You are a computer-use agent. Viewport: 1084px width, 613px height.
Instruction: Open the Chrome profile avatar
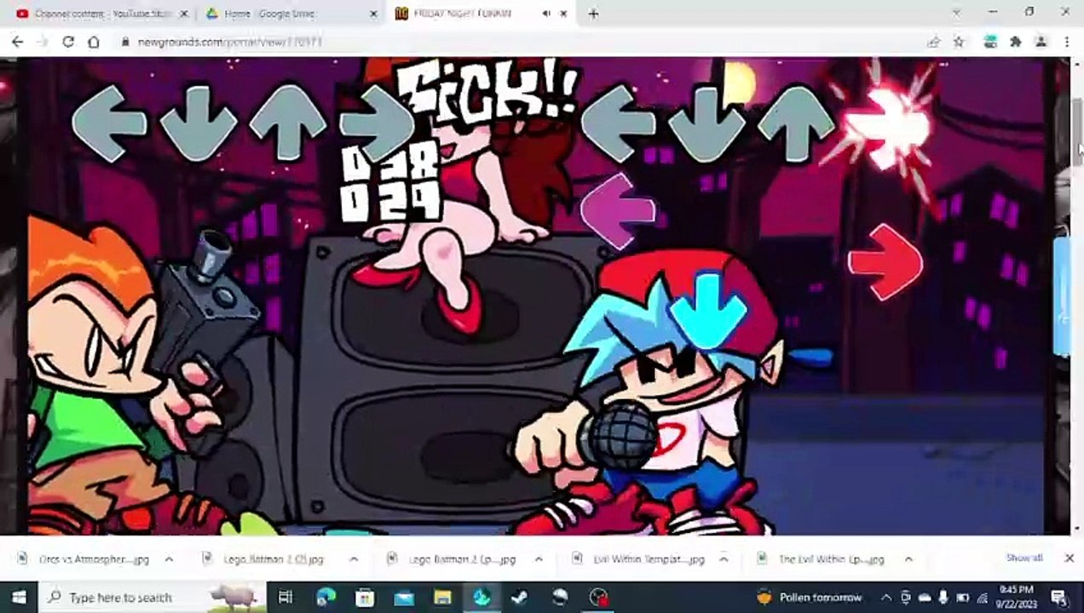1041,42
